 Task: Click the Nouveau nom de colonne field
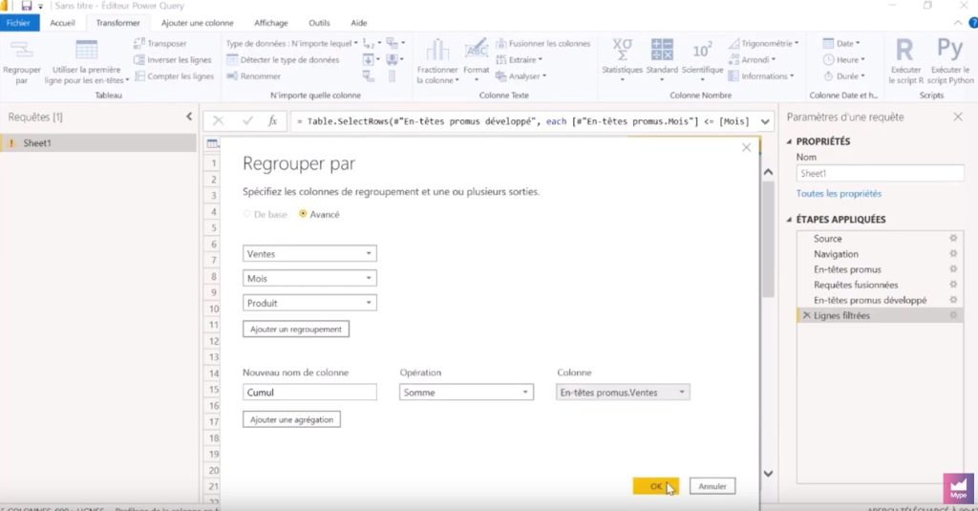[x=309, y=393]
